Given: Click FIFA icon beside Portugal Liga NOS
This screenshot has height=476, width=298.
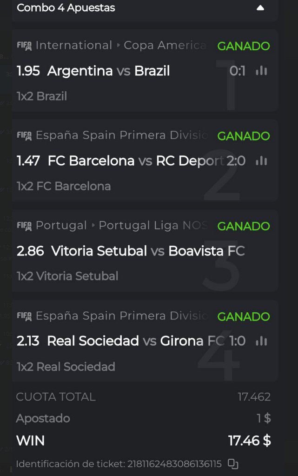Looking at the screenshot, I should 24,226.
